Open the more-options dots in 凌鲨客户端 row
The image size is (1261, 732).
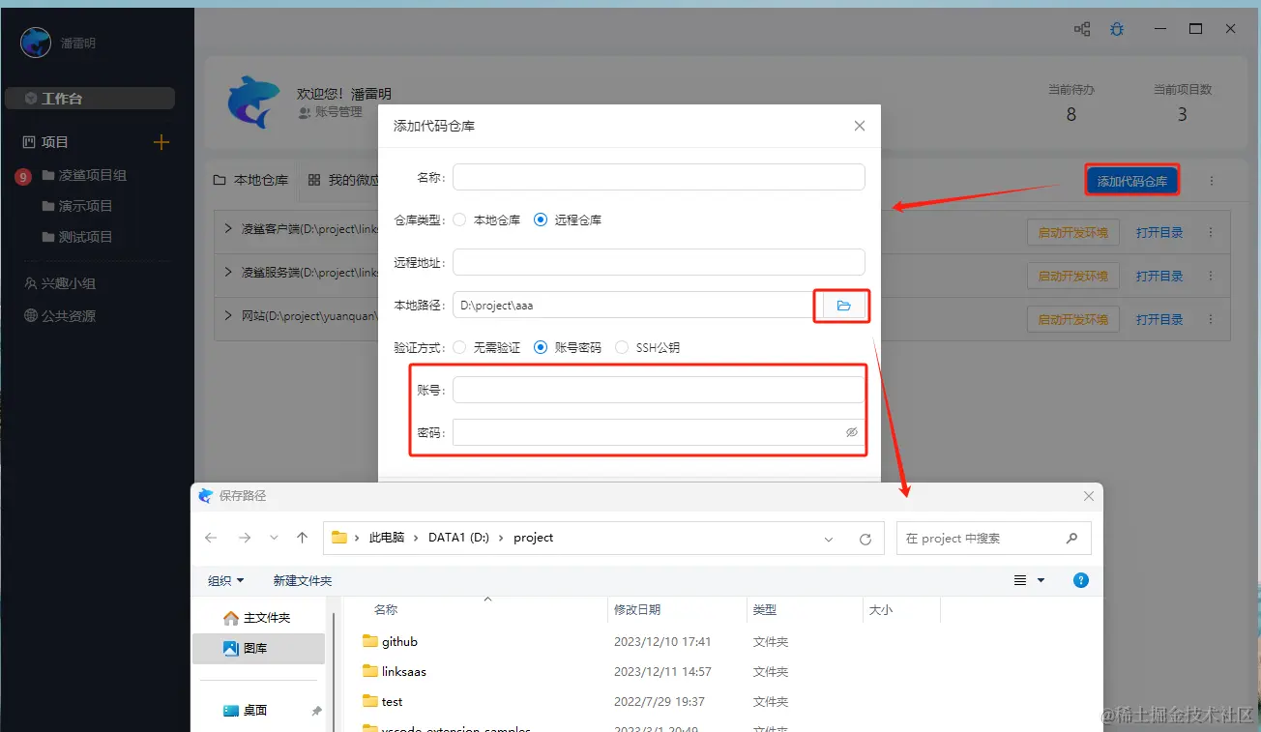[x=1210, y=232]
